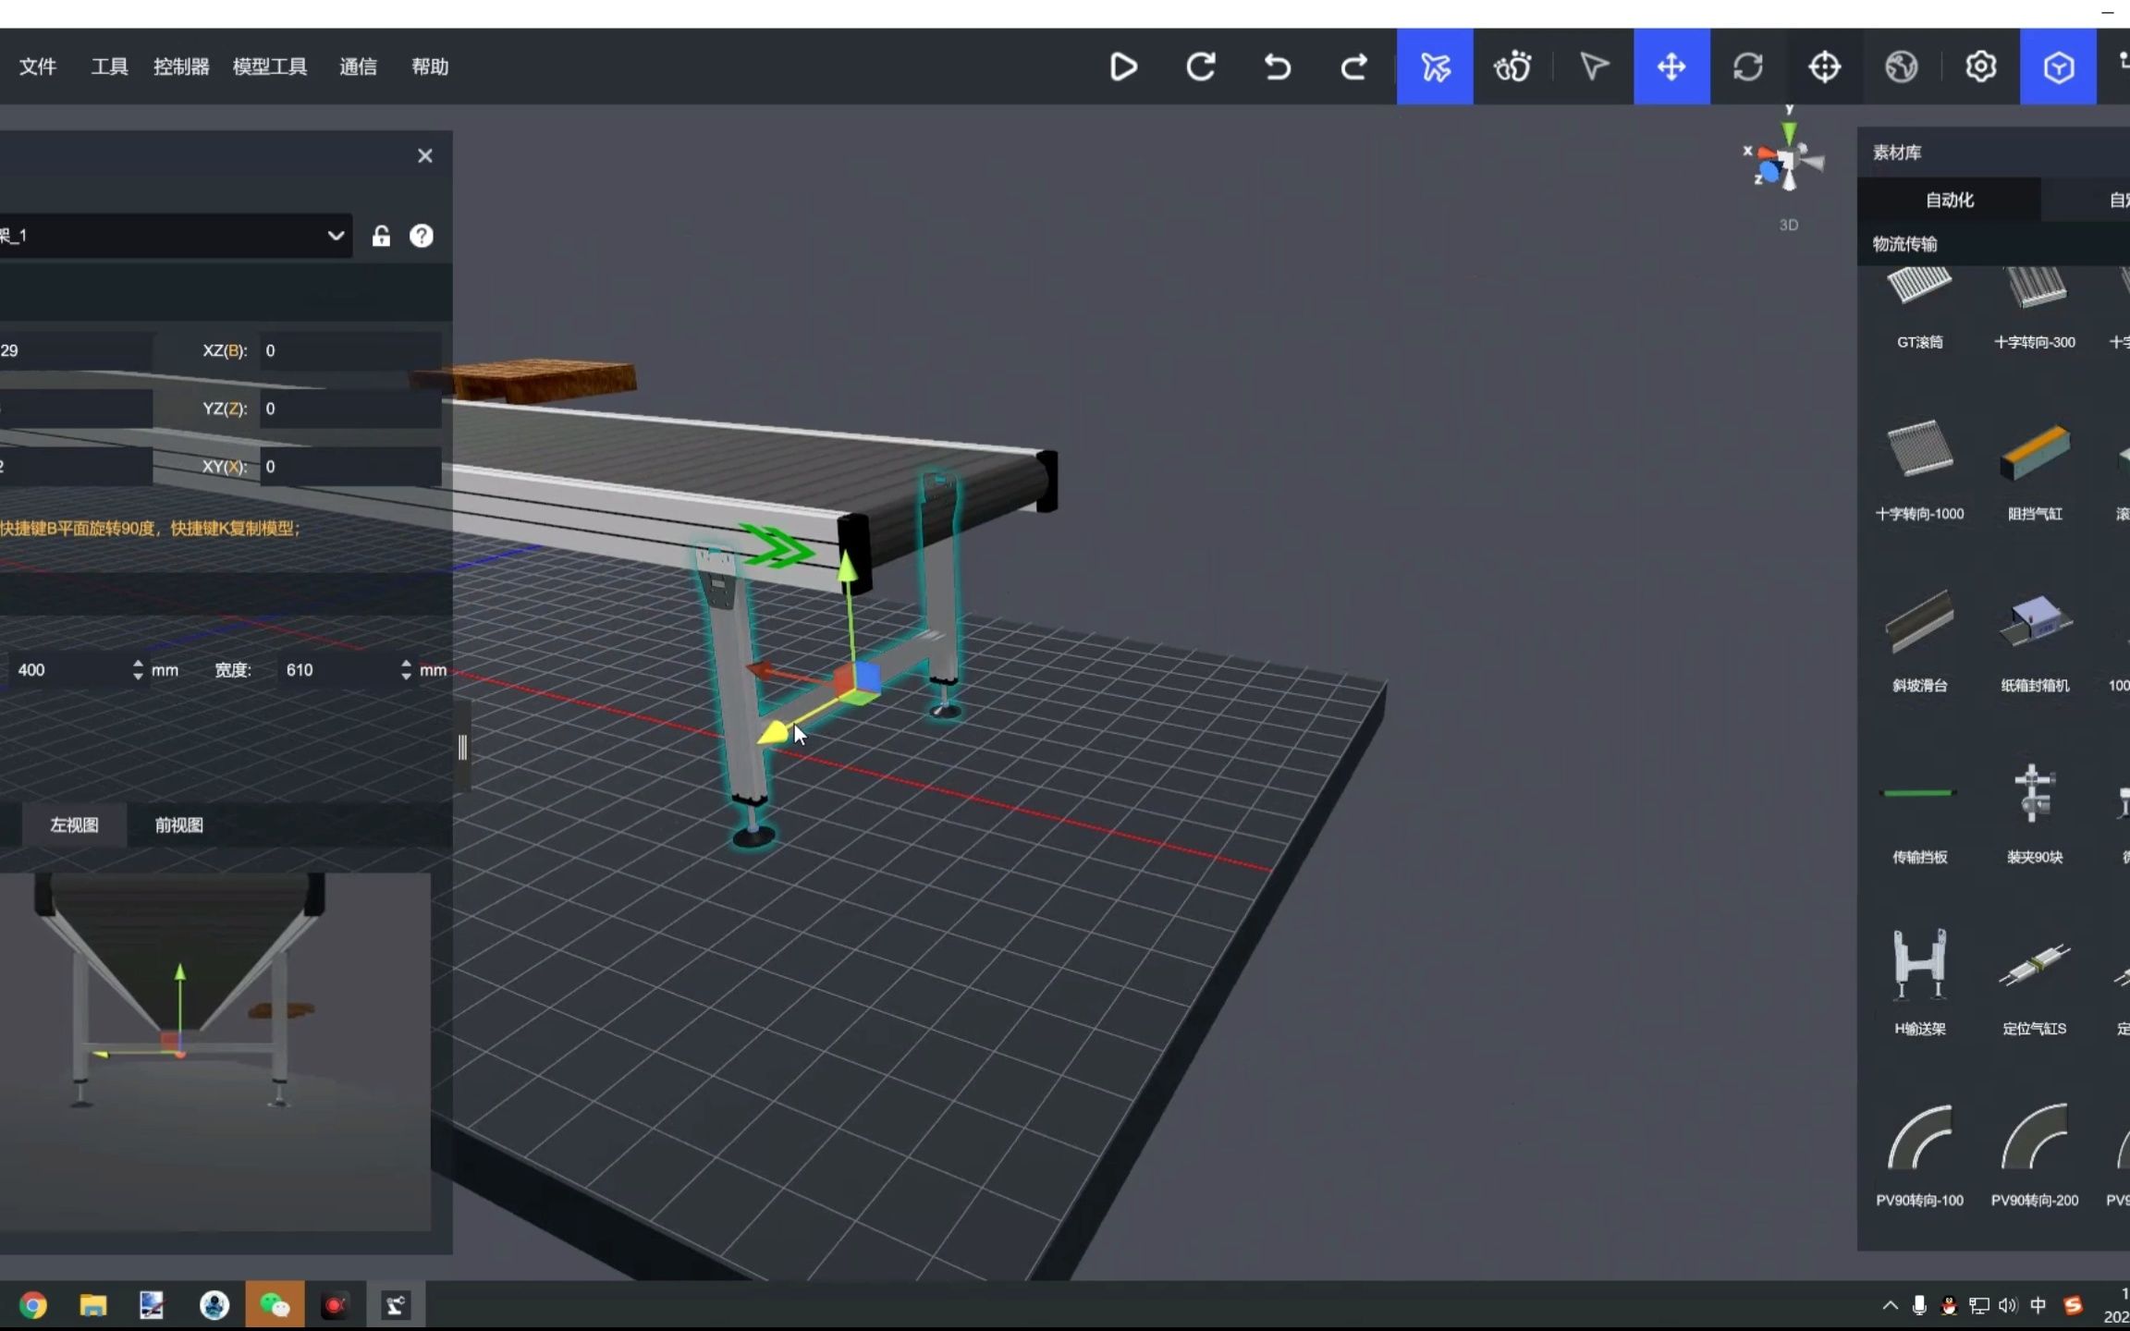
Task: Edit the YZ(Z) rotation field
Action: (350, 409)
